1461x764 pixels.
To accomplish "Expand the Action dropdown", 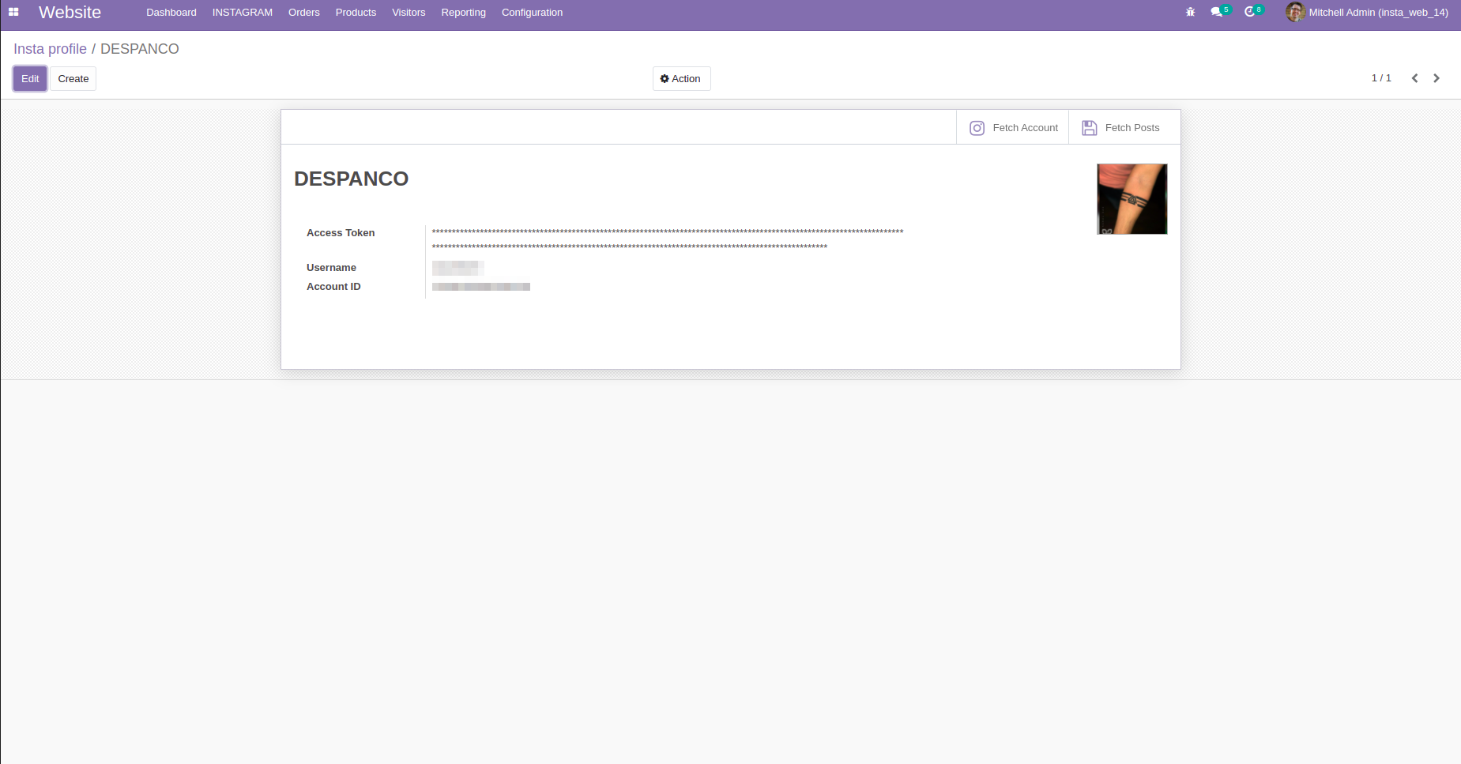I will 681,78.
